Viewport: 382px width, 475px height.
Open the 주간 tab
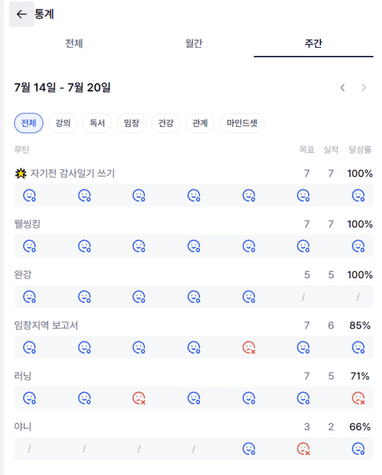point(313,43)
